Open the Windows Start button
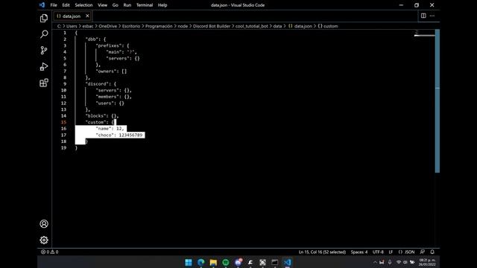This screenshot has height=268, width=477. [189, 262]
